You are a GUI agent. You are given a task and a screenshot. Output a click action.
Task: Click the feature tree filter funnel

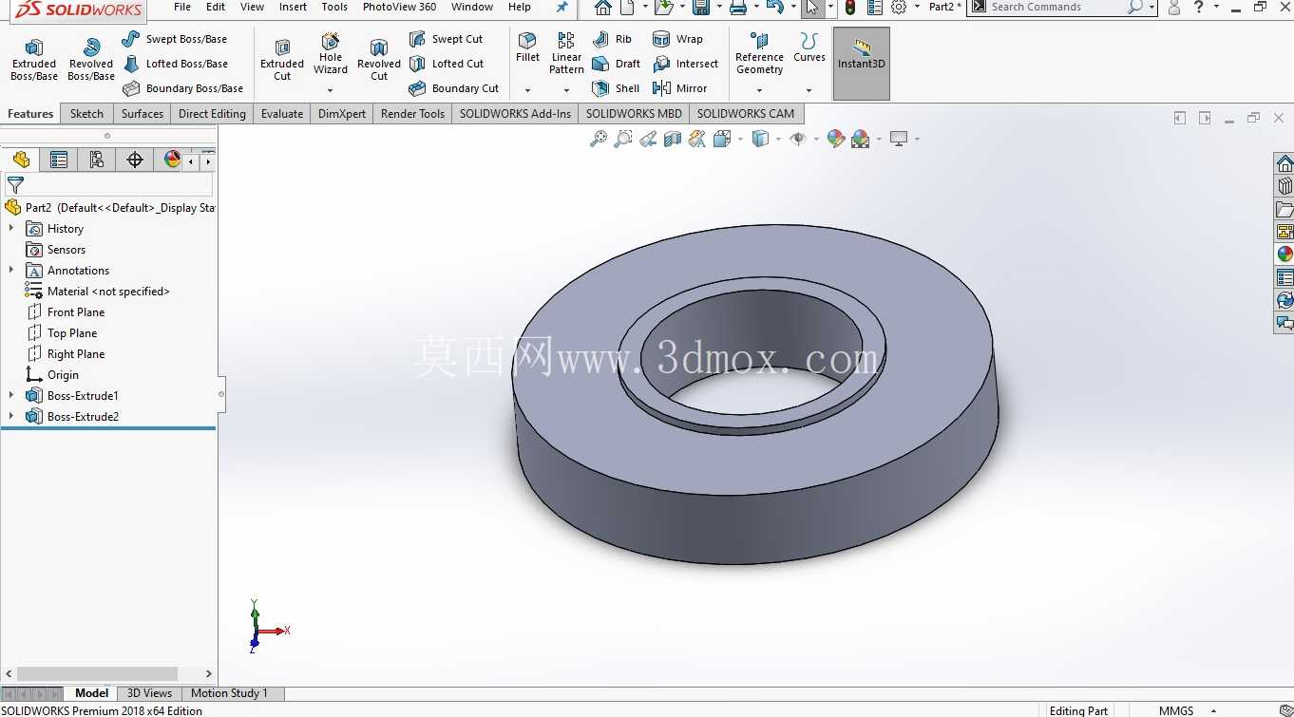point(15,185)
